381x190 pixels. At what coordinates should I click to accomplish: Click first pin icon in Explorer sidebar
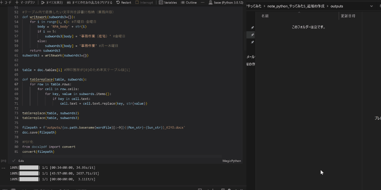[253, 28]
